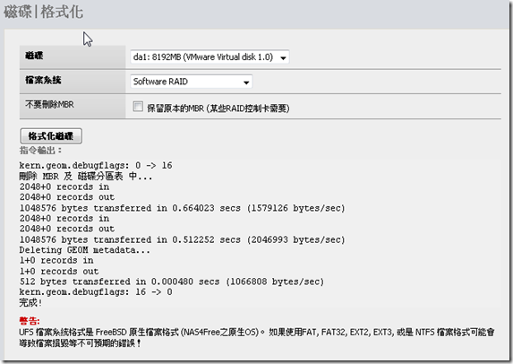
Task: Click the 磁碟|格式化 page title
Action: (44, 13)
